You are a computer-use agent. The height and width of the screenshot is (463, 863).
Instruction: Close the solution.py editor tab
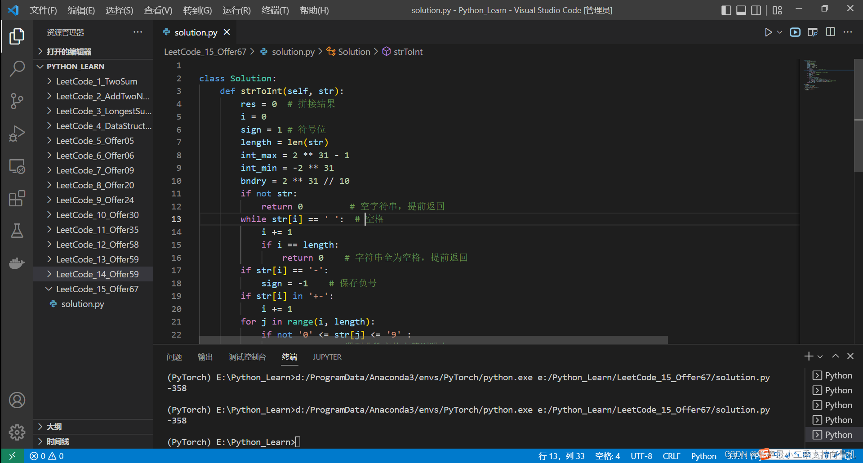227,32
